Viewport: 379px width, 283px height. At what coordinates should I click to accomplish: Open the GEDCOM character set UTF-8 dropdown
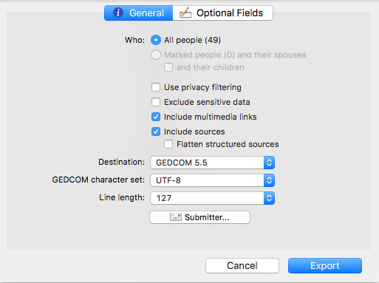212,180
